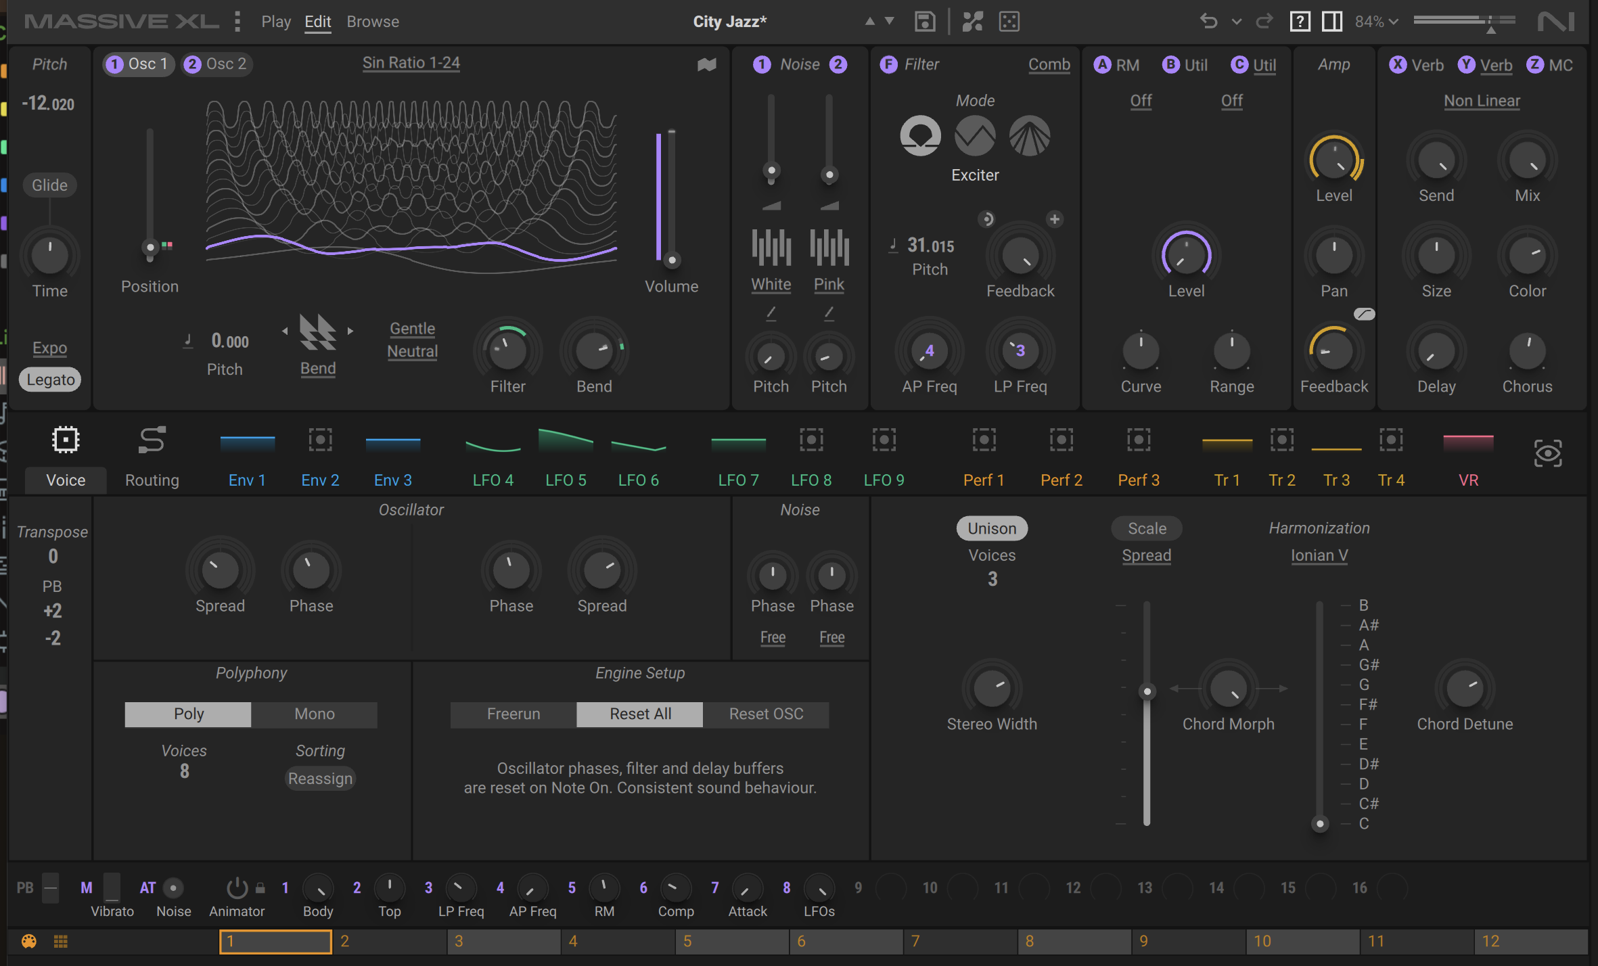The height and width of the screenshot is (966, 1598).
Task: Select the Osc 2 tab
Action: pos(216,64)
